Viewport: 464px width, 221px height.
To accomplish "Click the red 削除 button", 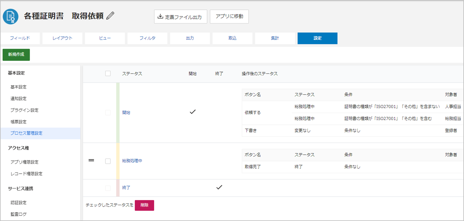I will tap(144, 205).
